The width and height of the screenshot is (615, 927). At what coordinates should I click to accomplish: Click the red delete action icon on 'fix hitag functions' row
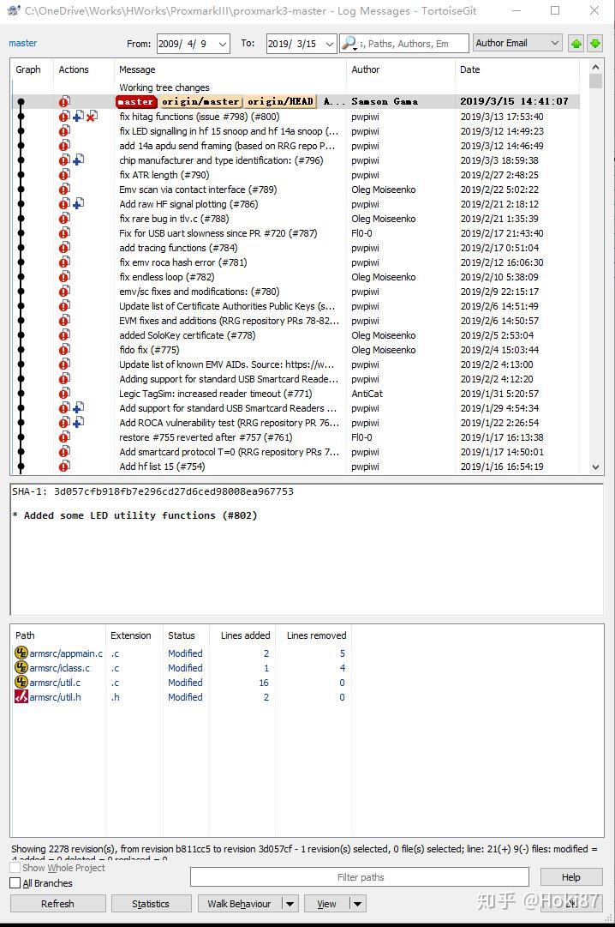pos(91,117)
